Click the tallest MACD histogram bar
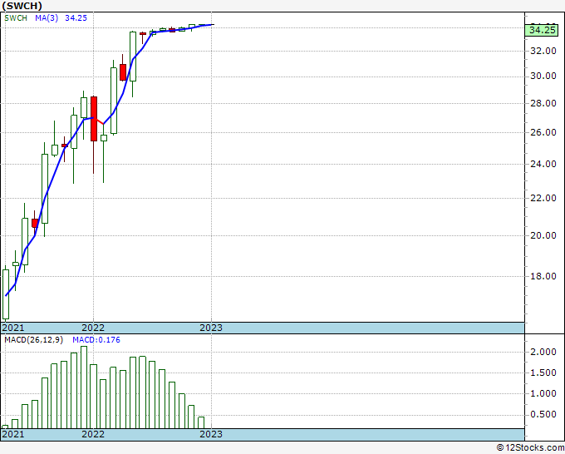This screenshot has width=565, height=454. coord(84,387)
